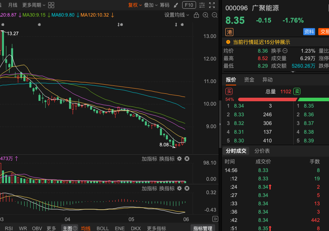Click 筹码 chip distribution
Screen dimensions: 329x231
(165, 5)
